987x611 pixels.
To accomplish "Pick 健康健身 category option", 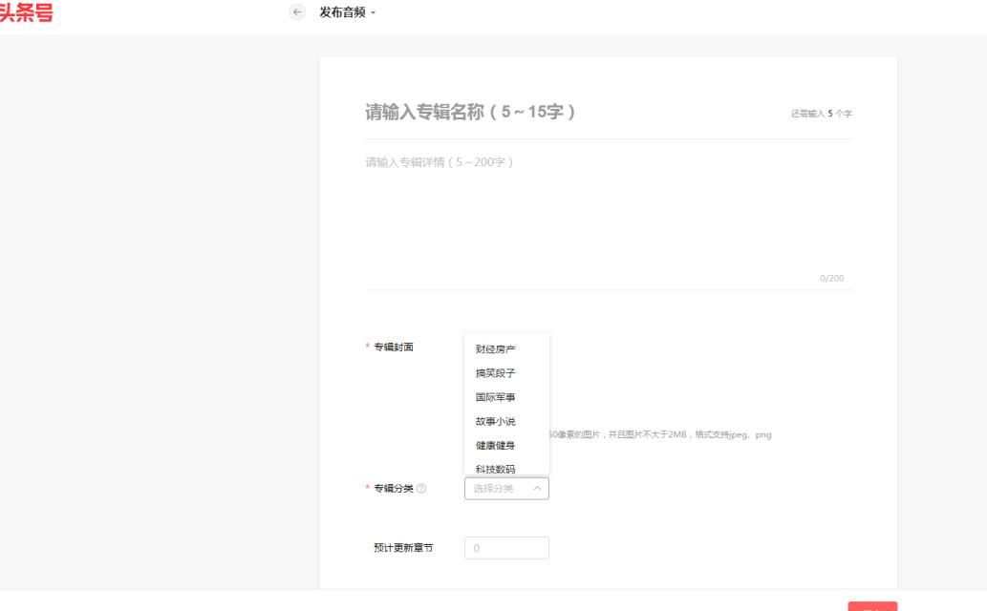I will pos(506,446).
